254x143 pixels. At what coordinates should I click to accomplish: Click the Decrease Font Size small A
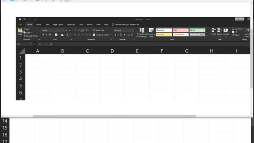(69, 30)
